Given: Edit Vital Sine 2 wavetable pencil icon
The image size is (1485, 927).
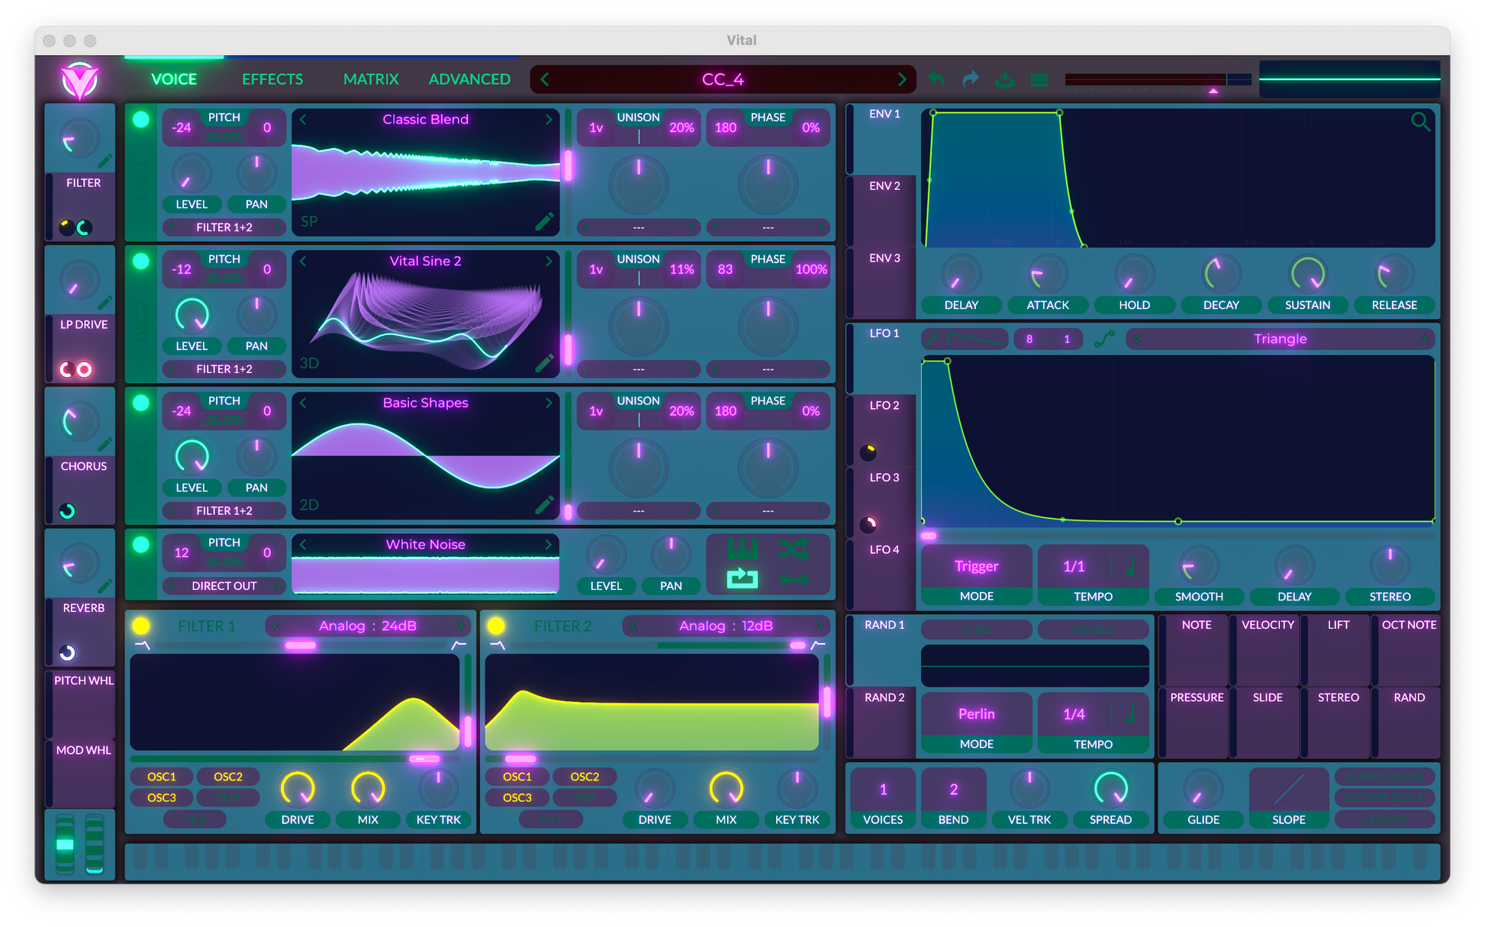Looking at the screenshot, I should pos(544,363).
